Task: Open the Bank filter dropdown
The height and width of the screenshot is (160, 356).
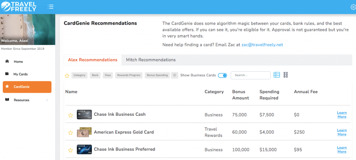Action: click(x=95, y=75)
